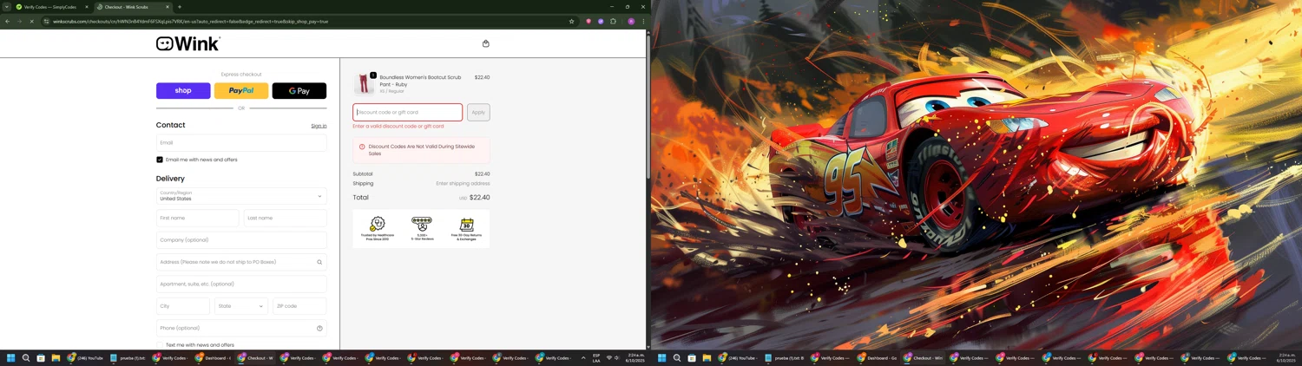Go back using browser back arrow
The image size is (1302, 366).
[x=8, y=22]
